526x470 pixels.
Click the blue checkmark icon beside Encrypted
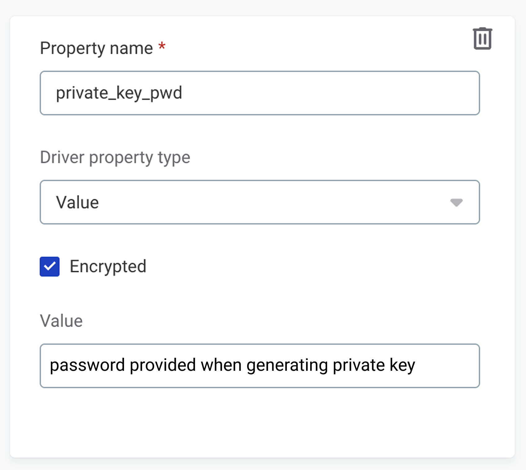(50, 267)
